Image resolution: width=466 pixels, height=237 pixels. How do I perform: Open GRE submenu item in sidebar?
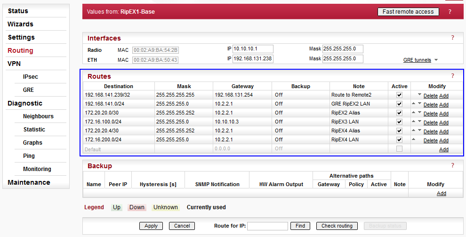[x=28, y=90]
